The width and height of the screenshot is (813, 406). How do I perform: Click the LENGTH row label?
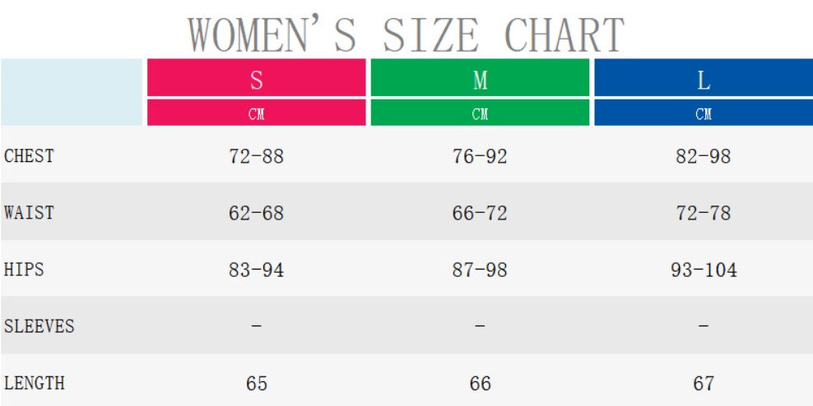(x=35, y=383)
